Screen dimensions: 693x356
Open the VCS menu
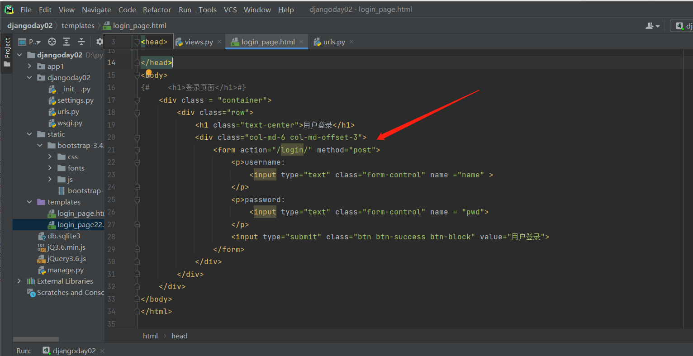(x=230, y=9)
